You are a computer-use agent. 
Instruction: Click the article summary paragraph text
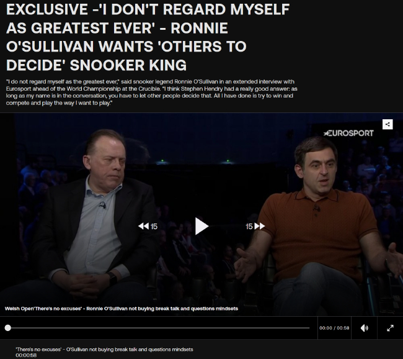coord(152,92)
